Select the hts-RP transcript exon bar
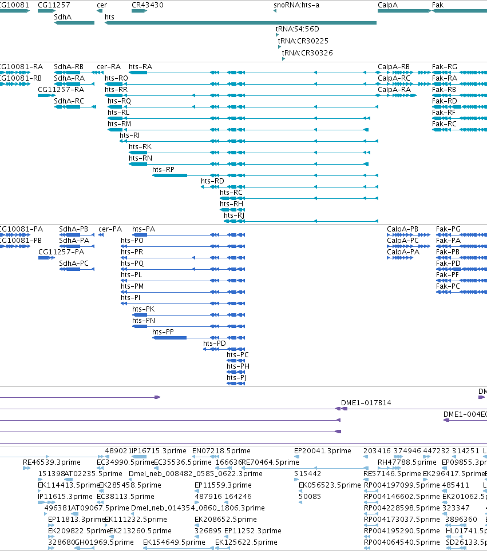 pos(169,175)
